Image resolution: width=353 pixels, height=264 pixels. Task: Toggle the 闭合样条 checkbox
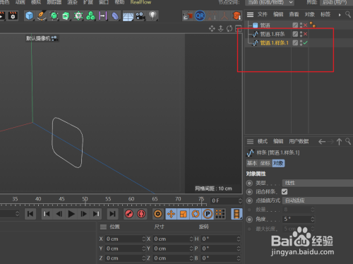[285, 192]
